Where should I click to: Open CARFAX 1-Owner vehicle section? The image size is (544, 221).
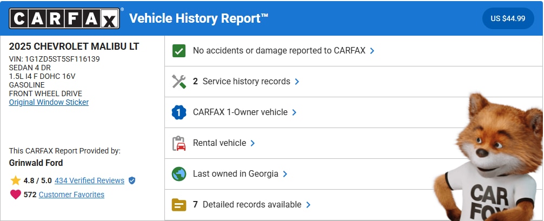[x=240, y=112]
